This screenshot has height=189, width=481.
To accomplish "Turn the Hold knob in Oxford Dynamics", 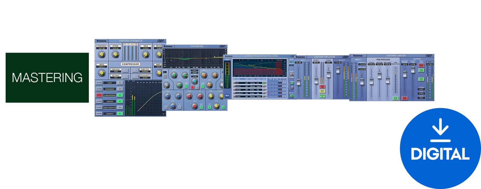I will pyautogui.click(x=146, y=54).
